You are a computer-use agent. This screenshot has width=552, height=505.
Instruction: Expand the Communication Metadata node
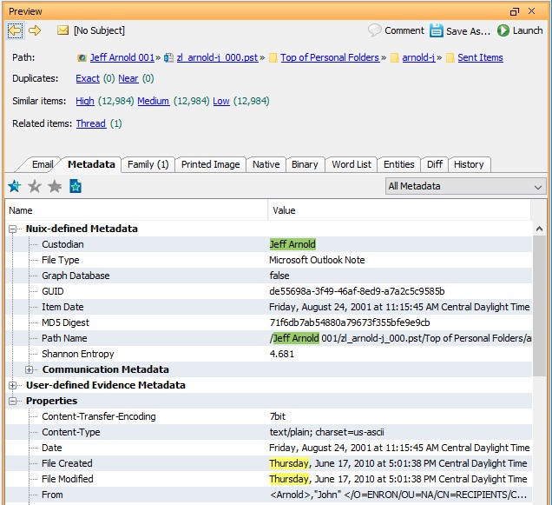coord(30,369)
